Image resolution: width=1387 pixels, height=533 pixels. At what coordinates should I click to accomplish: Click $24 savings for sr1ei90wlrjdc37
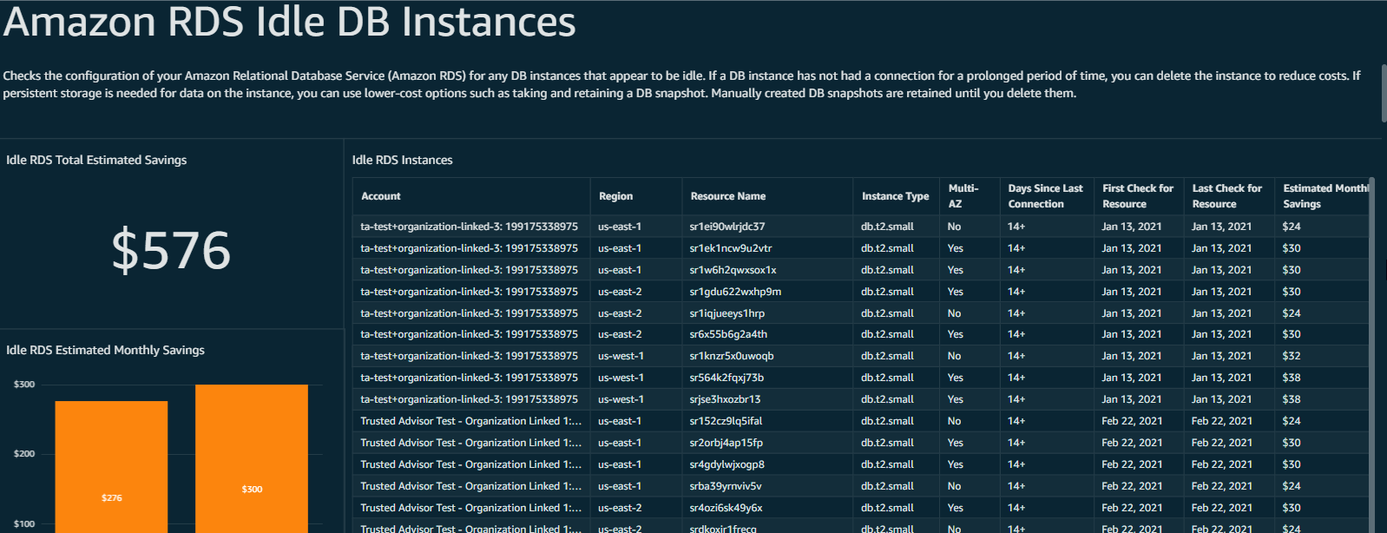1291,227
